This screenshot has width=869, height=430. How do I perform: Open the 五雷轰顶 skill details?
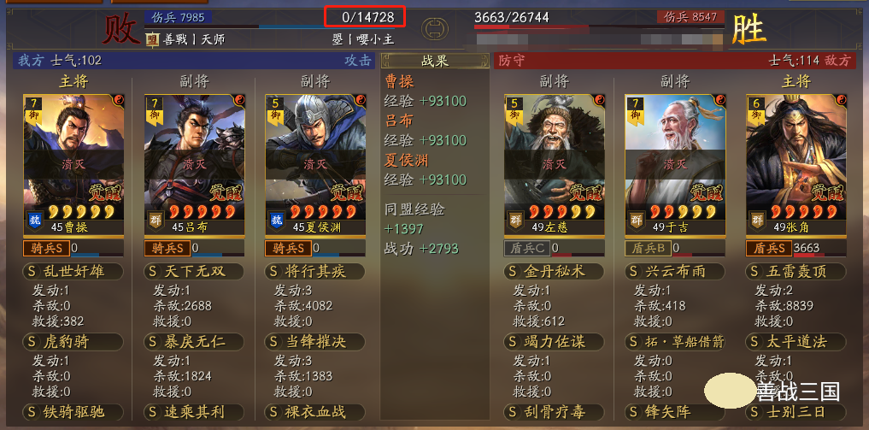pyautogui.click(x=796, y=272)
